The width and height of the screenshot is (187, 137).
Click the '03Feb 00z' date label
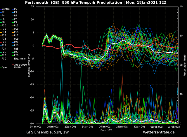click(x=174, y=127)
